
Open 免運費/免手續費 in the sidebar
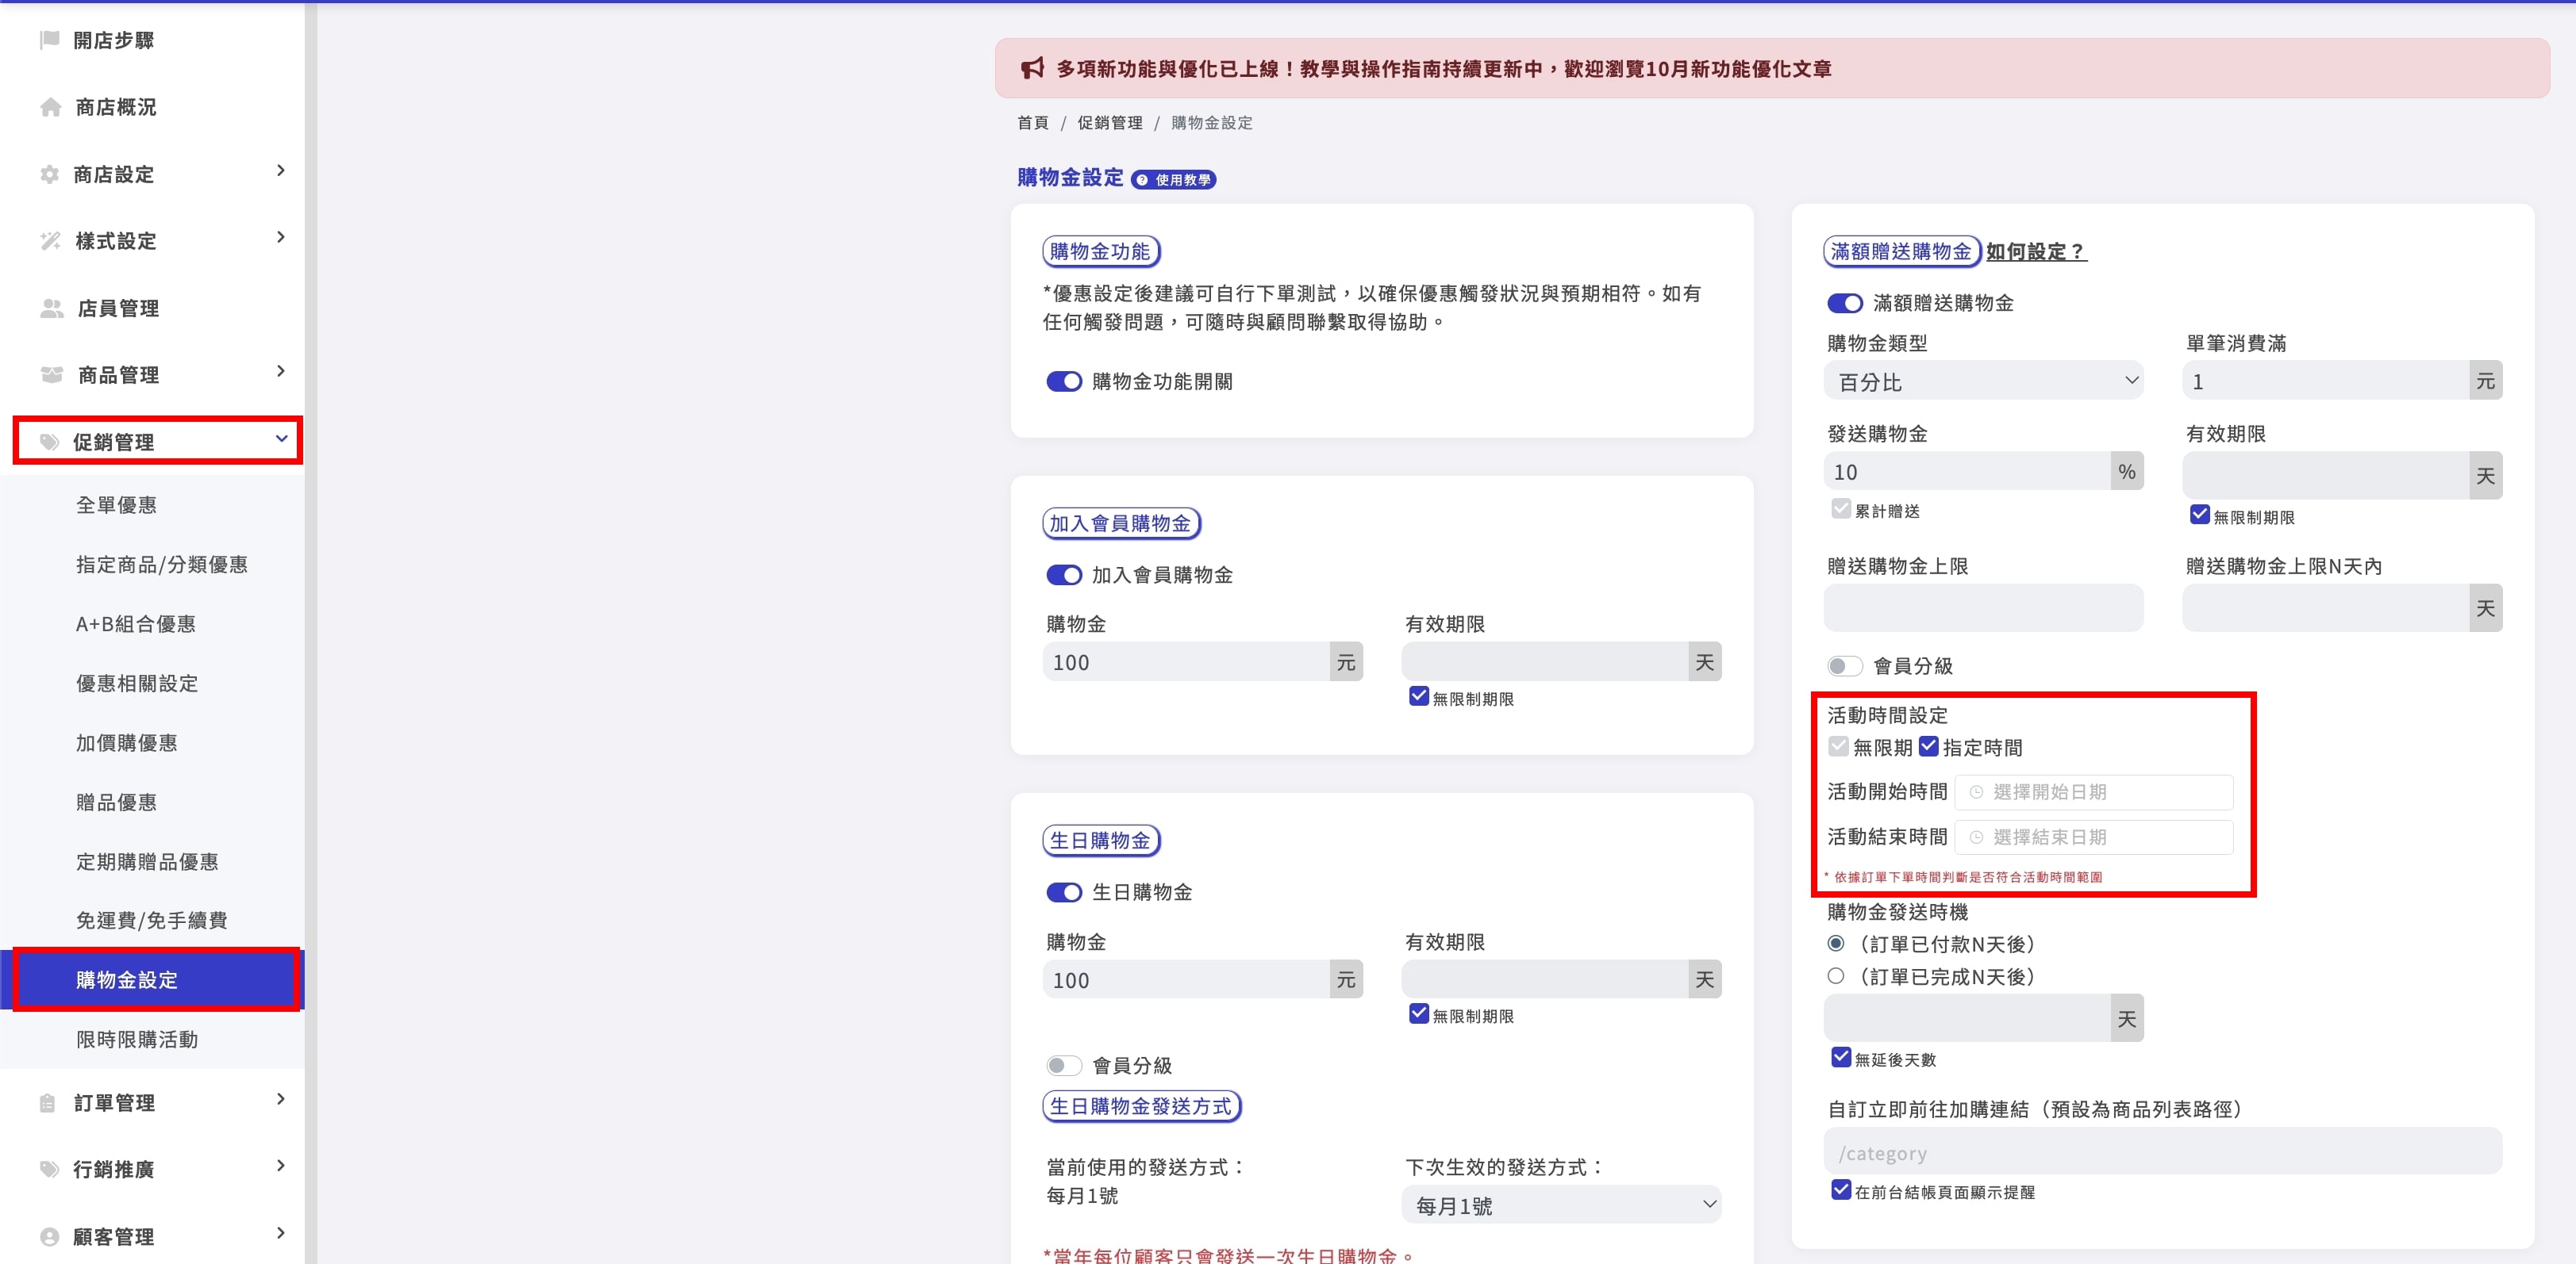[x=152, y=921]
